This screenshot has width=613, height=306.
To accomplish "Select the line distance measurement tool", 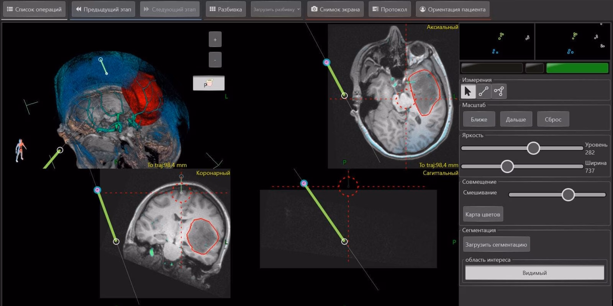I will (x=484, y=91).
